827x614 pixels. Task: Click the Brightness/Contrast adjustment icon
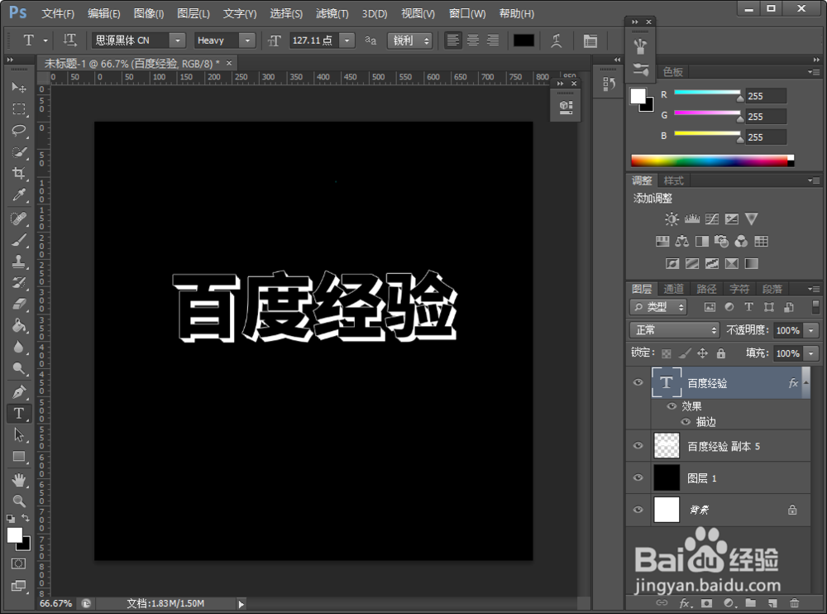[672, 218]
